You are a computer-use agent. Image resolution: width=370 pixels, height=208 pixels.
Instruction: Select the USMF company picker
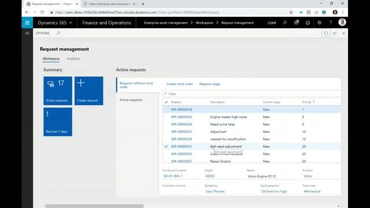click(272, 23)
